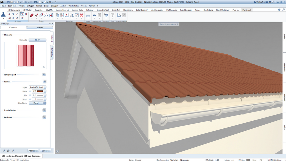Screen dimensions: 286x161
Task: Toggle the Farbe checkbox
Action: tap(30, 91)
